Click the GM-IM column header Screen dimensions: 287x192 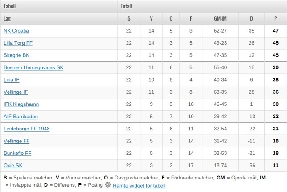pyautogui.click(x=220, y=18)
